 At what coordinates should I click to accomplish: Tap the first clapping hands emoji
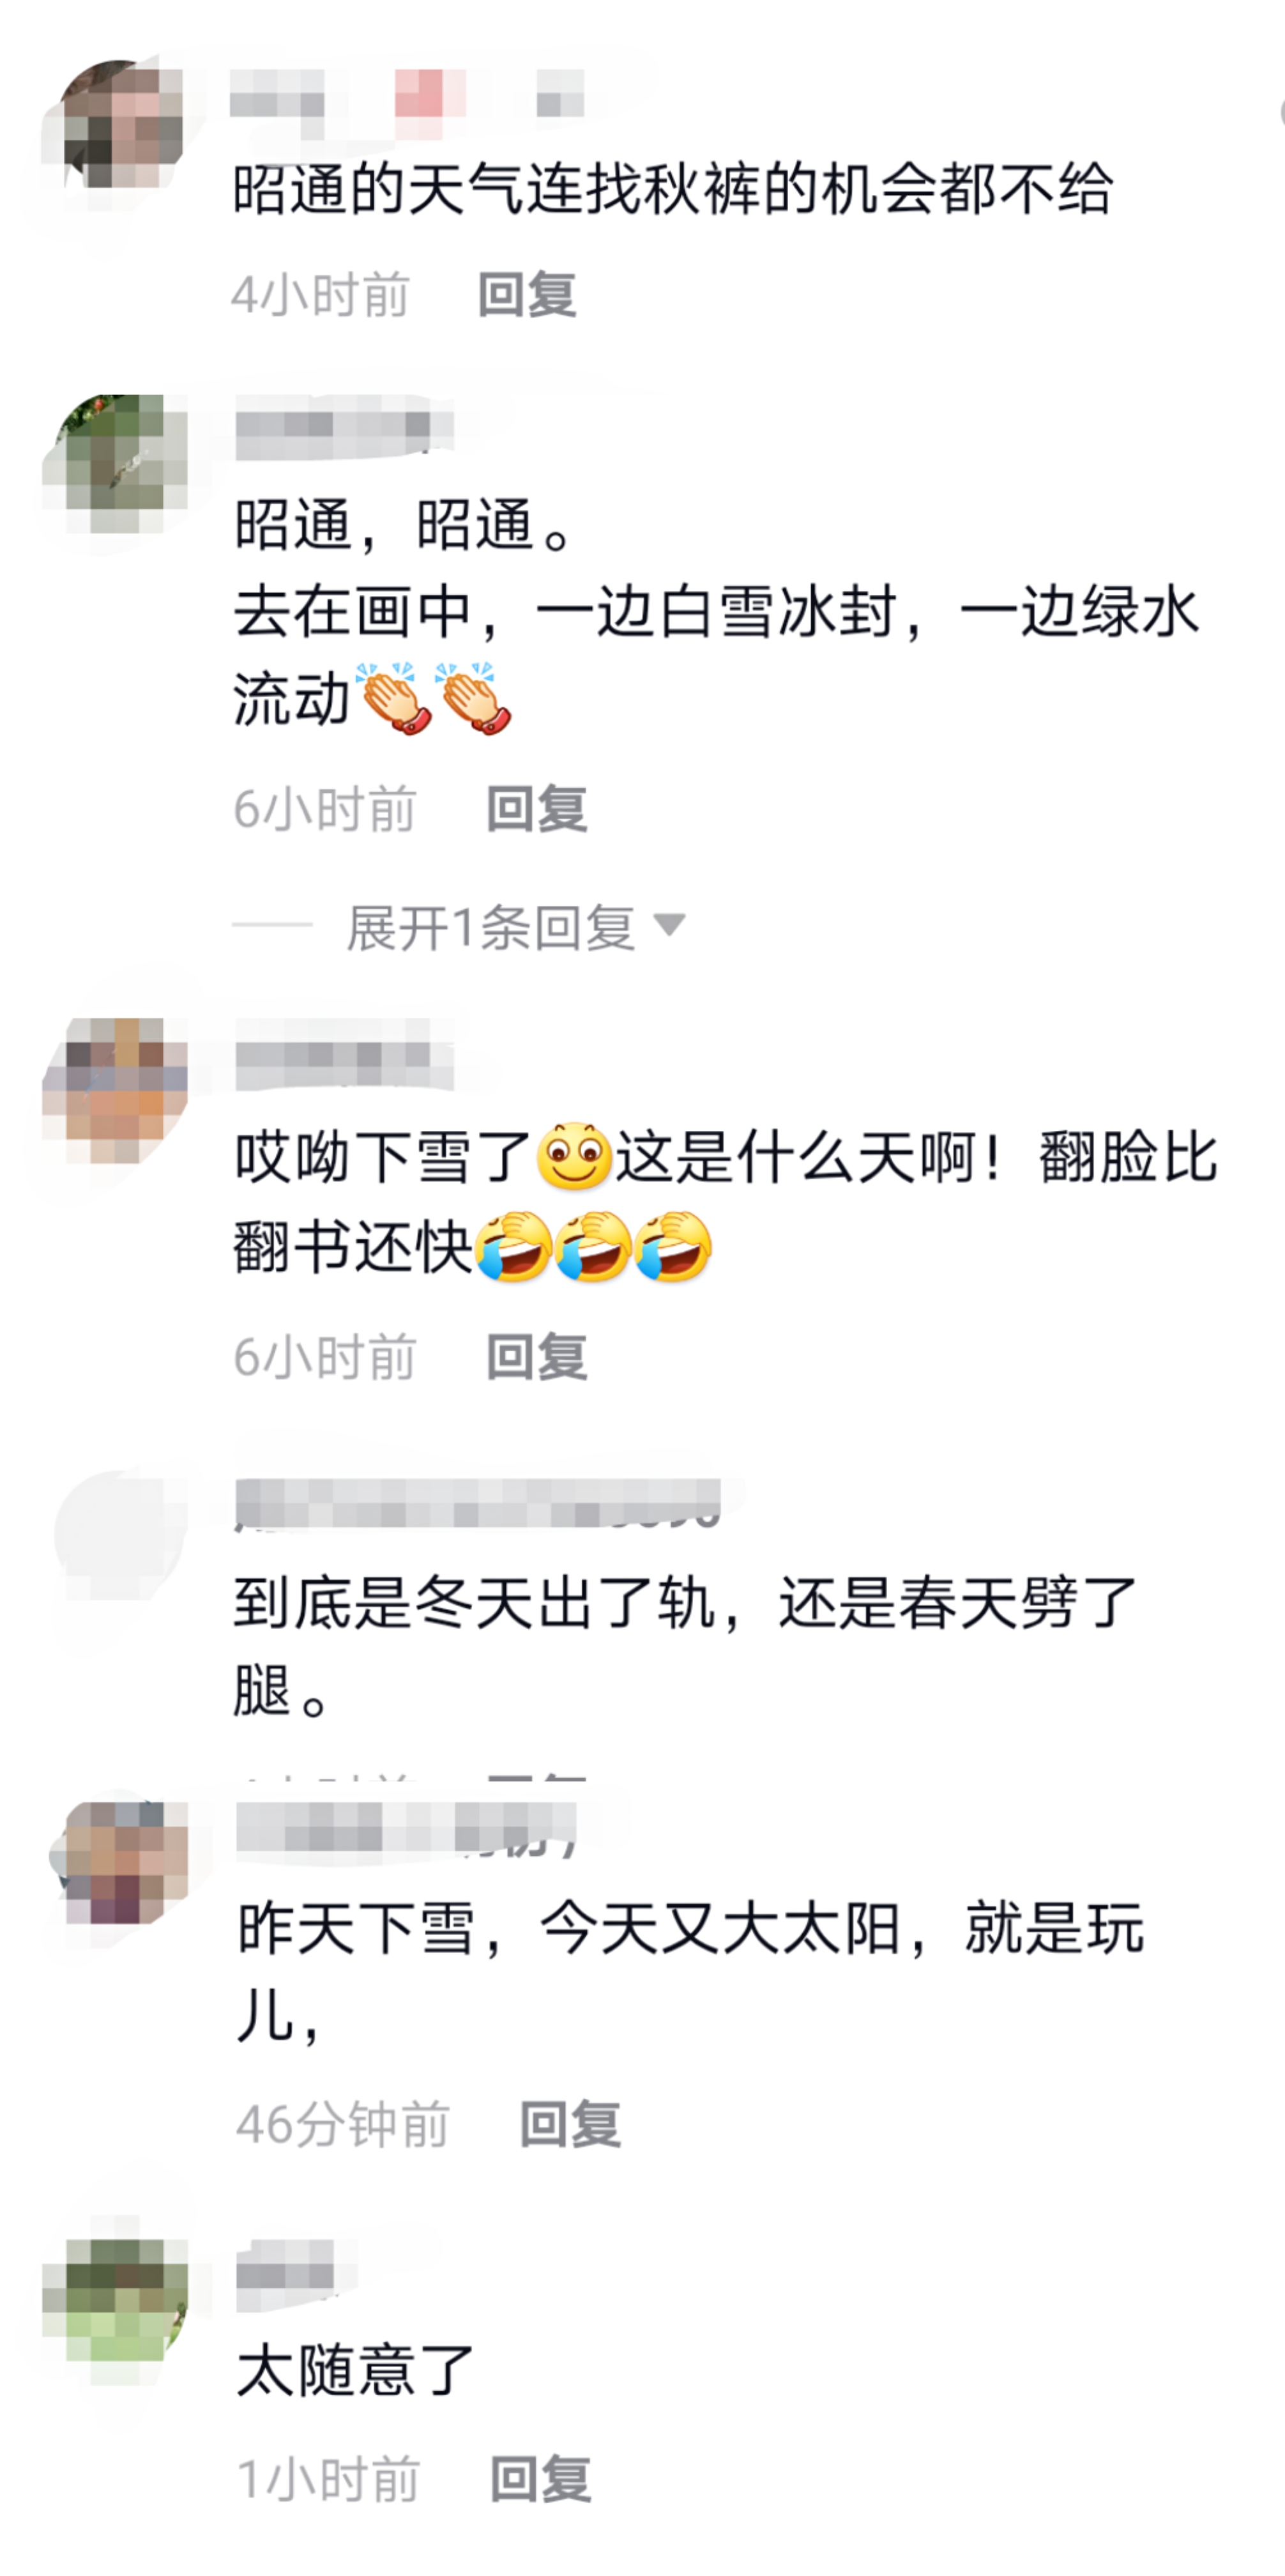396,698
